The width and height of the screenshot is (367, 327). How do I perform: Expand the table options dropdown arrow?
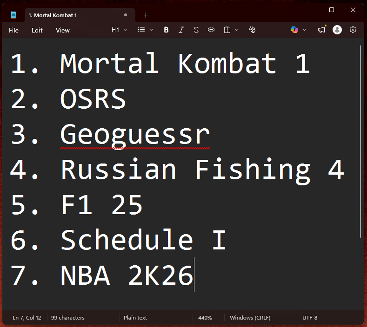(237, 30)
